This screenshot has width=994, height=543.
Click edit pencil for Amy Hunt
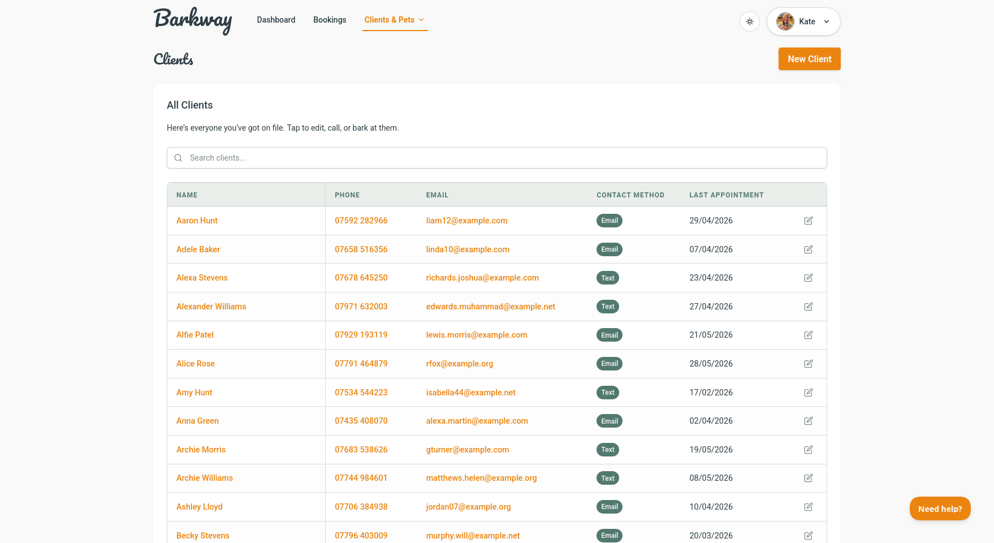click(808, 393)
